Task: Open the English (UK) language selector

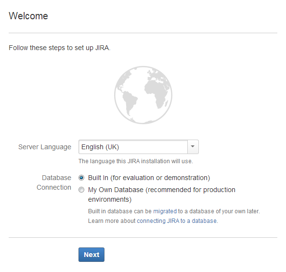Action: (x=139, y=147)
